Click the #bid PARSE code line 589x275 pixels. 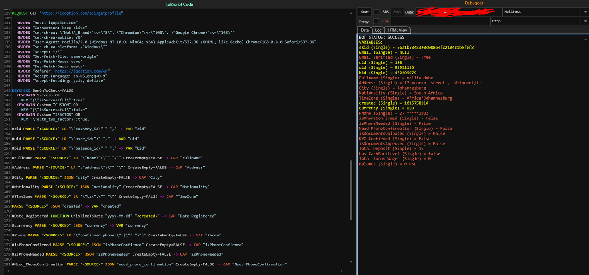coord(79,148)
